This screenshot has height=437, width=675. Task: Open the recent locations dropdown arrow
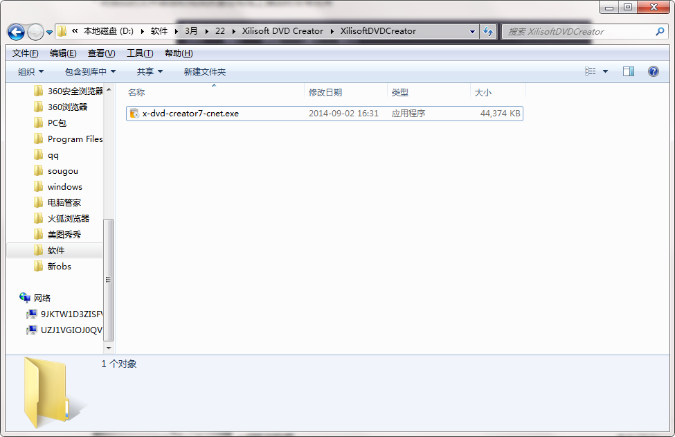coord(50,33)
